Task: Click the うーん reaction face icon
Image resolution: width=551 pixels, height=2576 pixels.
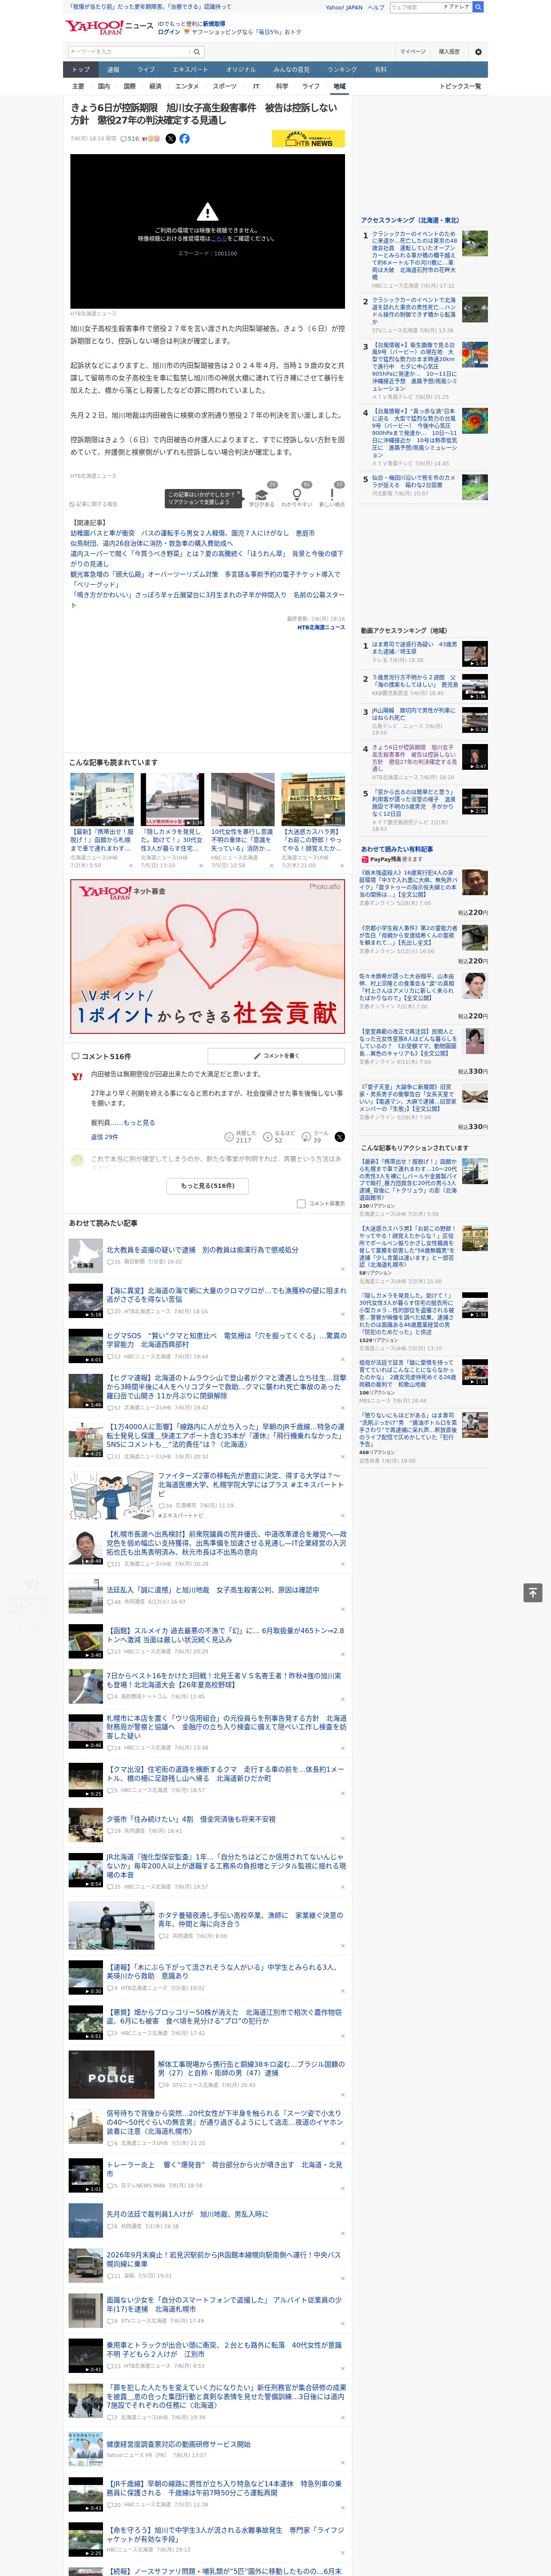Action: [x=306, y=1137]
